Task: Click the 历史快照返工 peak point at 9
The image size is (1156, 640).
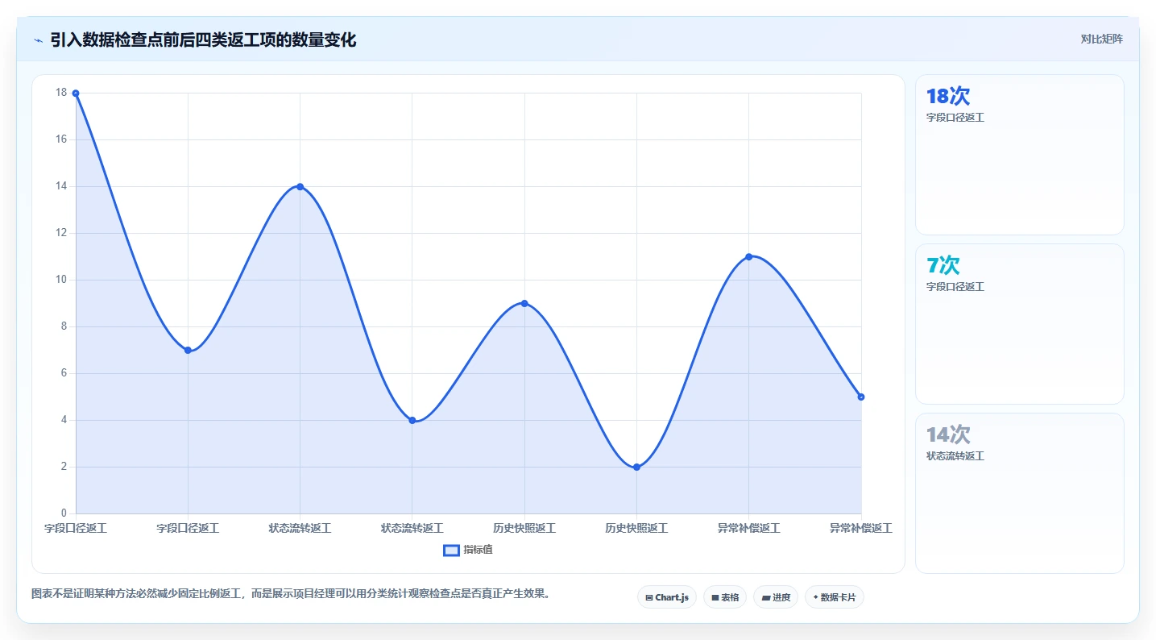Action: click(524, 303)
